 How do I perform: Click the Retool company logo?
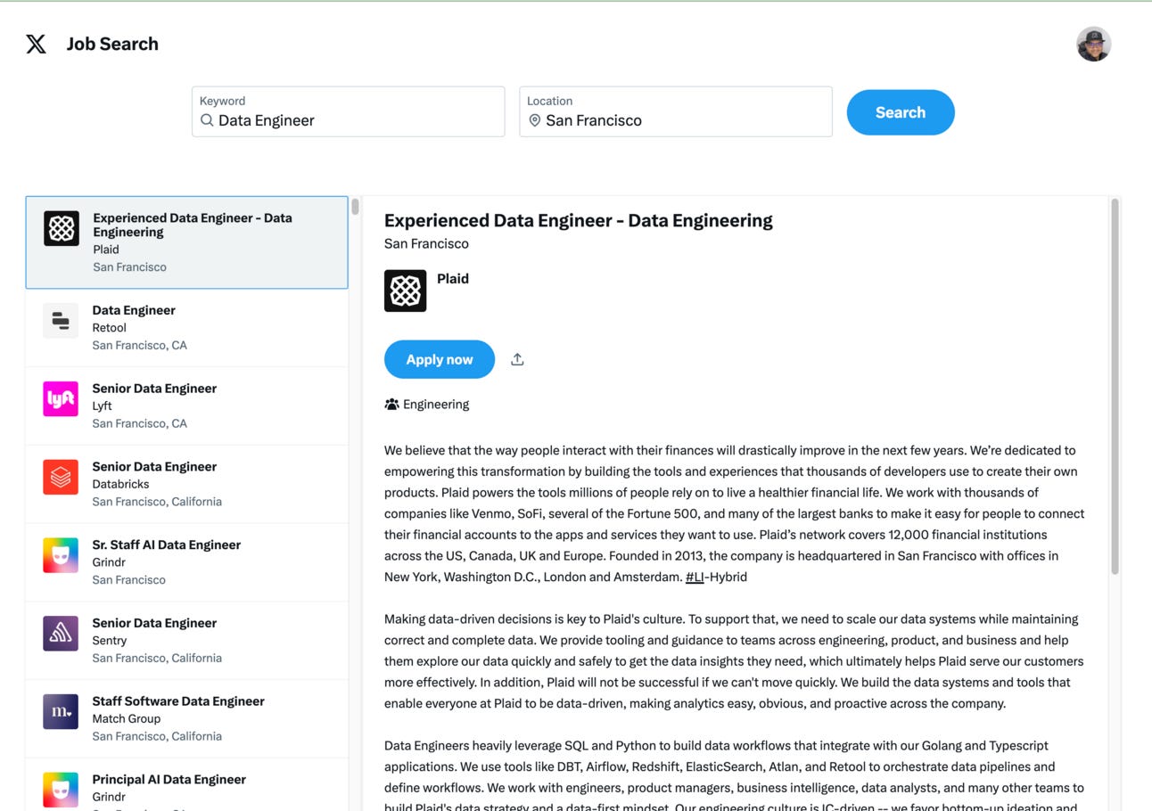61,321
